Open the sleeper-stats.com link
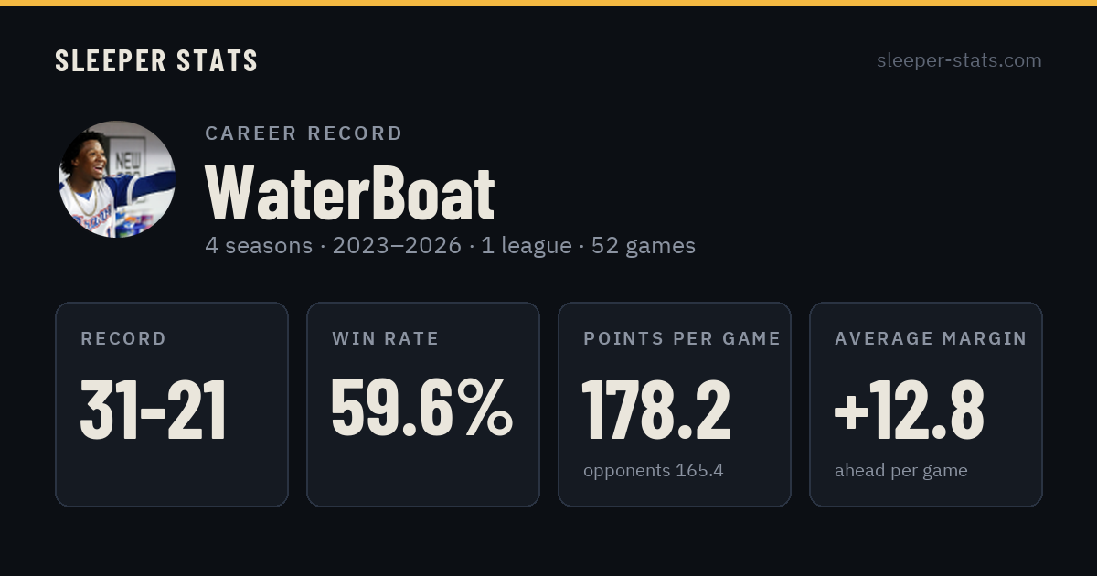The image size is (1097, 576). [x=959, y=60]
